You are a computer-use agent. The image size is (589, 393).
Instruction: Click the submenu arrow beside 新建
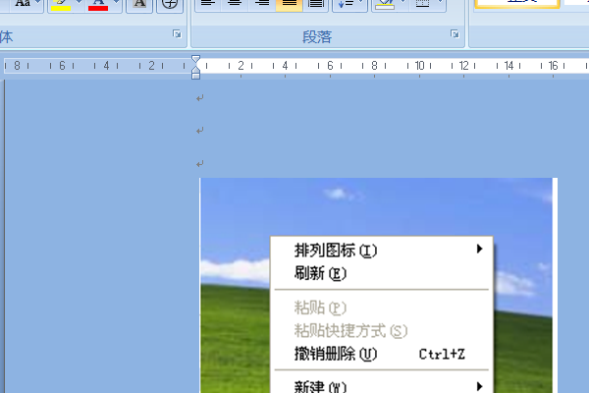pyautogui.click(x=479, y=386)
